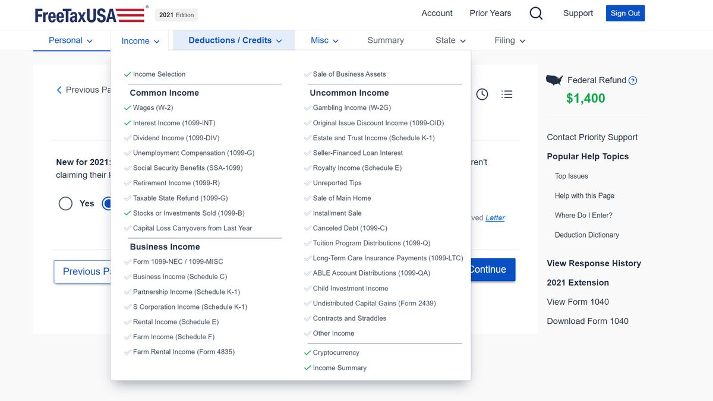
Task: Expand the Misc dropdown
Action: (323, 40)
